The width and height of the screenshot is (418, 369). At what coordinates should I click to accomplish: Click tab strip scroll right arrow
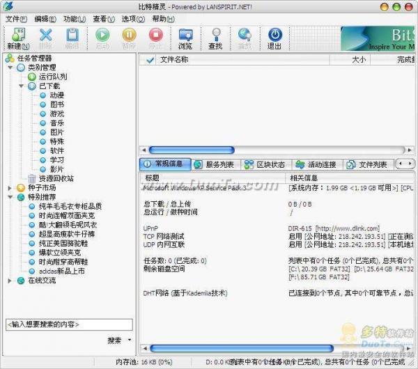tap(410, 164)
